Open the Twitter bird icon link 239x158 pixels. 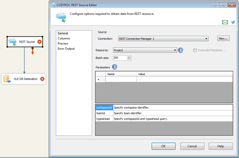[x=233, y=22]
